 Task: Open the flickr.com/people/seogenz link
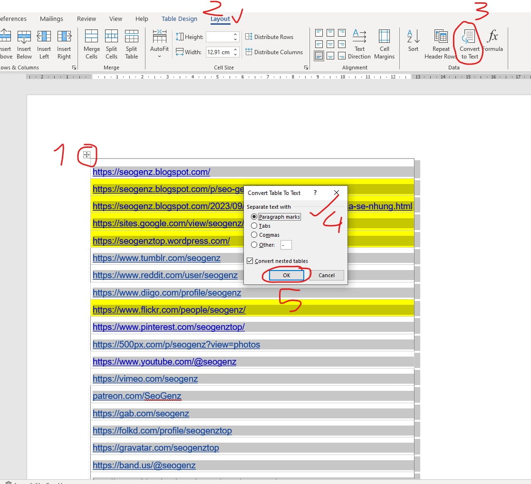click(169, 310)
